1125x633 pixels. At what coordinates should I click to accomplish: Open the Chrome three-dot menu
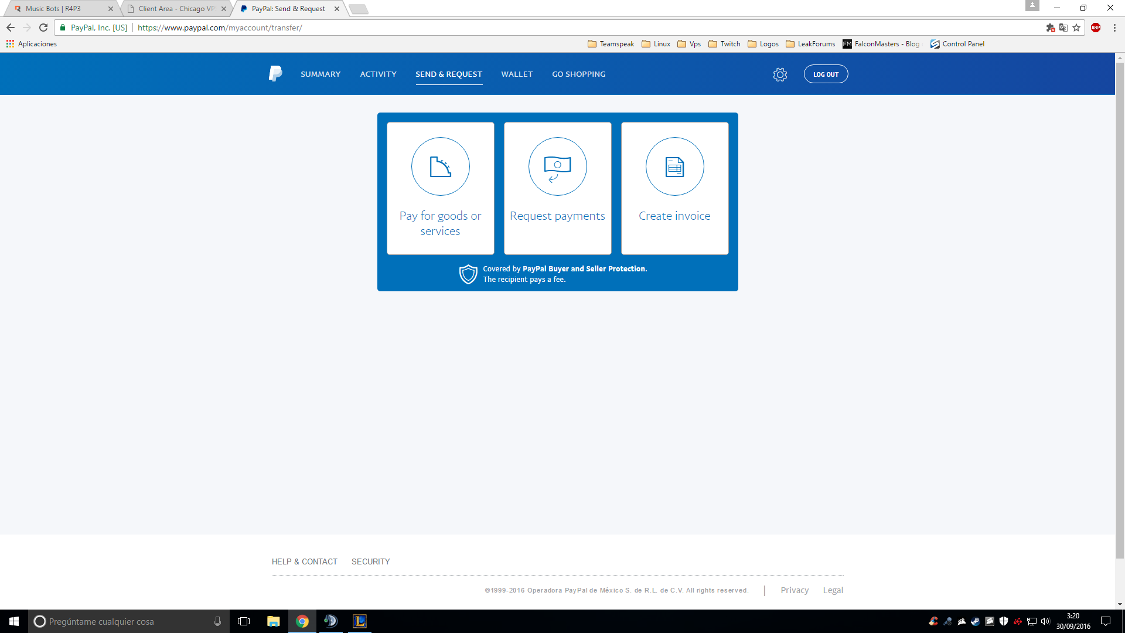[1114, 28]
